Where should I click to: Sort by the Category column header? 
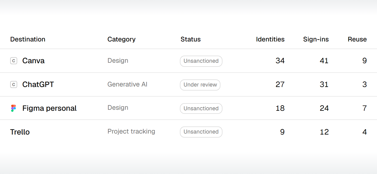tap(121, 39)
